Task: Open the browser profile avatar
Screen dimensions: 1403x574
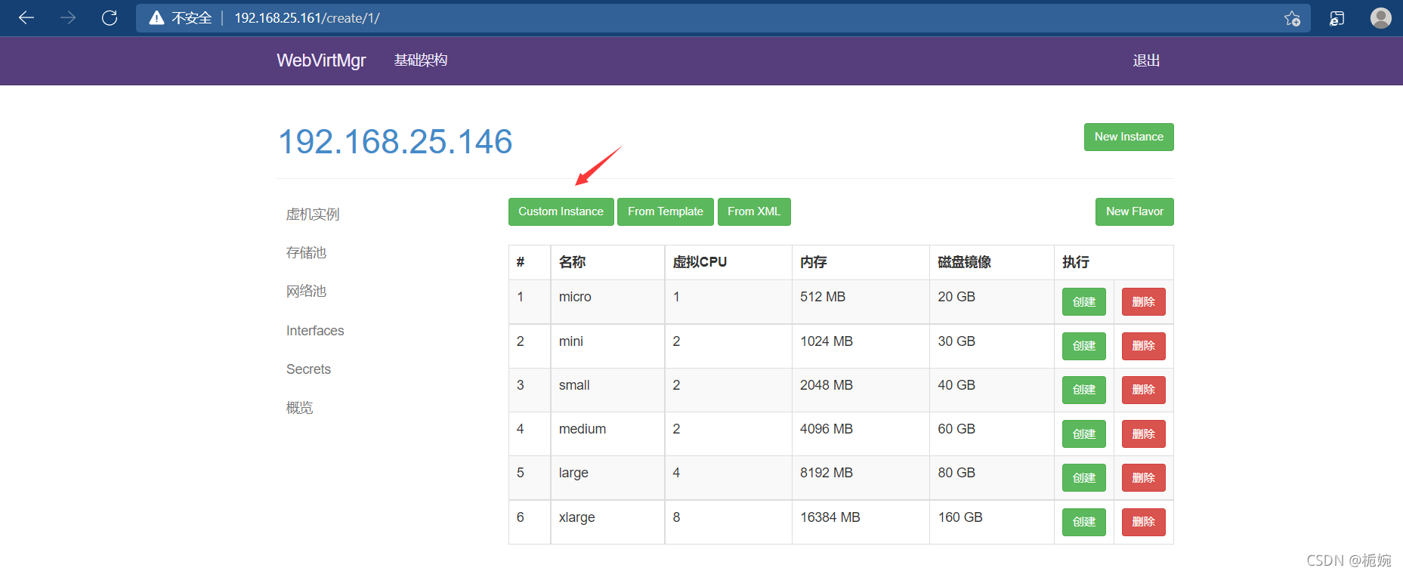Action: point(1381,18)
